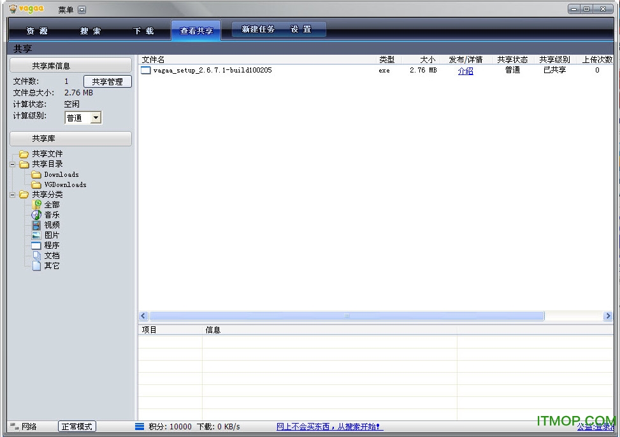
Task: Sort by the 类型 column header
Action: coord(388,60)
